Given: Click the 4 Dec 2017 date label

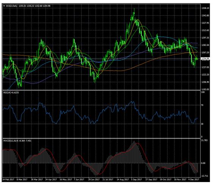Looking at the screenshot, I should click(194, 179).
